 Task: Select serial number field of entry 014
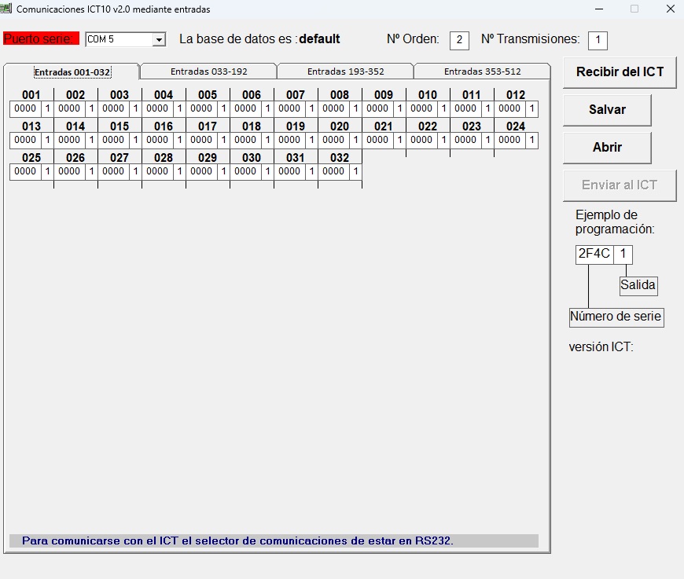(x=69, y=140)
